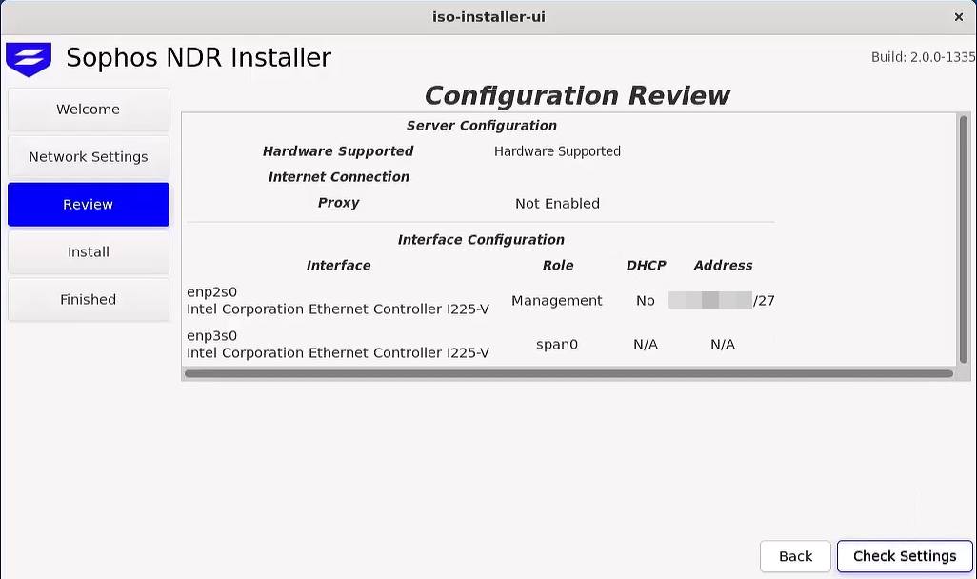The width and height of the screenshot is (977, 579).
Task: Click the 'Internet Connection' label
Action: [339, 177]
